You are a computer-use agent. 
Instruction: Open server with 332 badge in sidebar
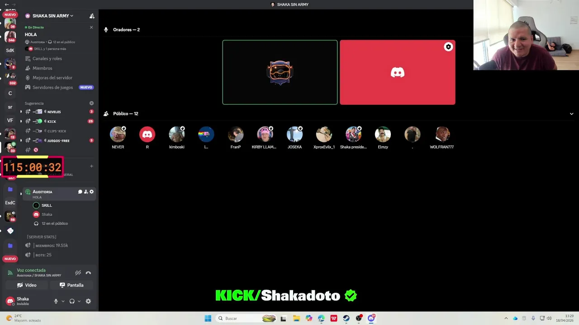point(10,78)
